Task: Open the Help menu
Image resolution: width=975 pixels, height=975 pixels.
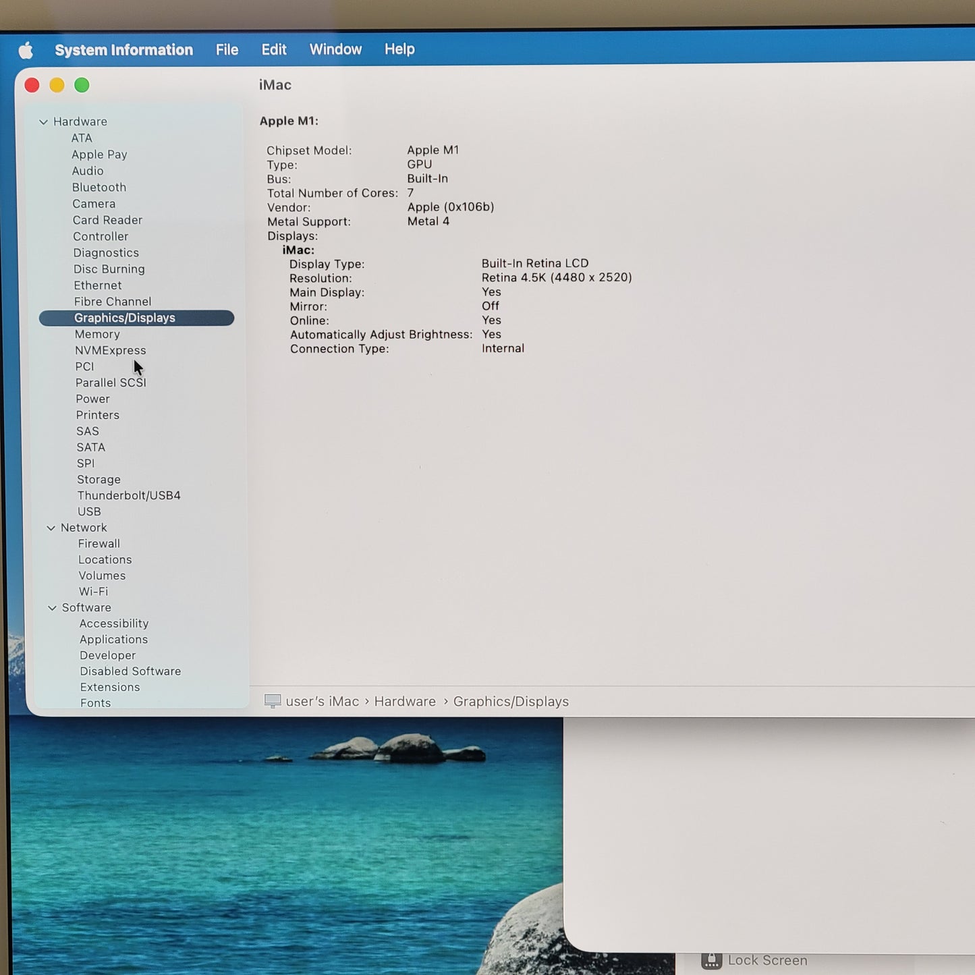Action: [399, 49]
